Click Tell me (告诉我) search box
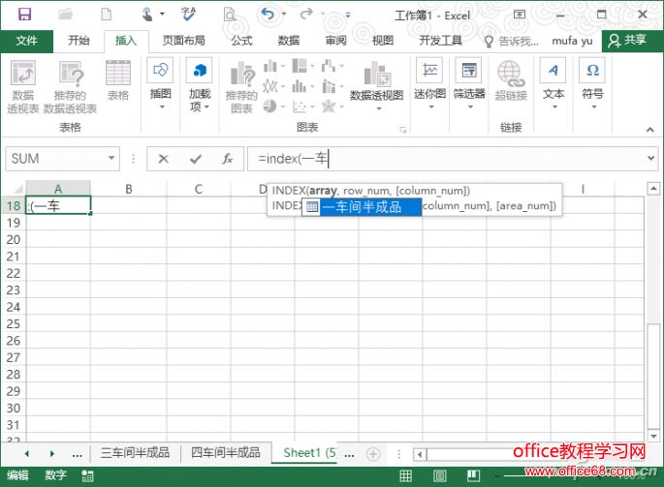 (512, 41)
